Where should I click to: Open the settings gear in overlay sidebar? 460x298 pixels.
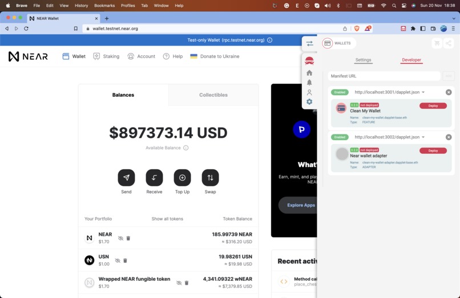309,101
